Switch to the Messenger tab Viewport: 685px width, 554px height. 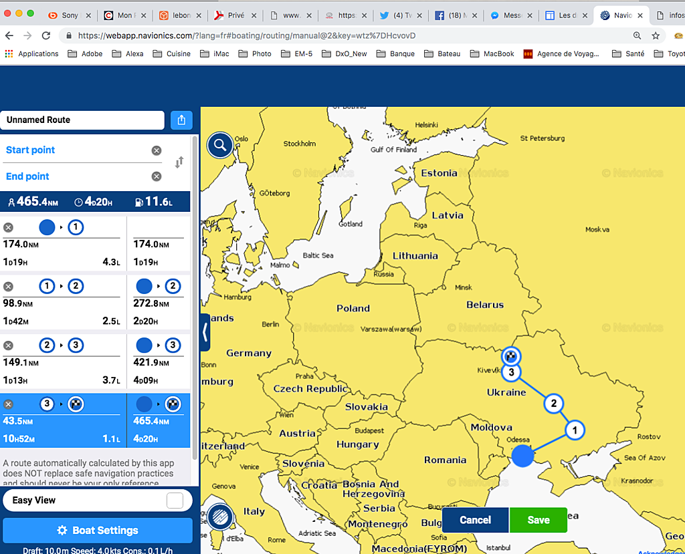512,15
